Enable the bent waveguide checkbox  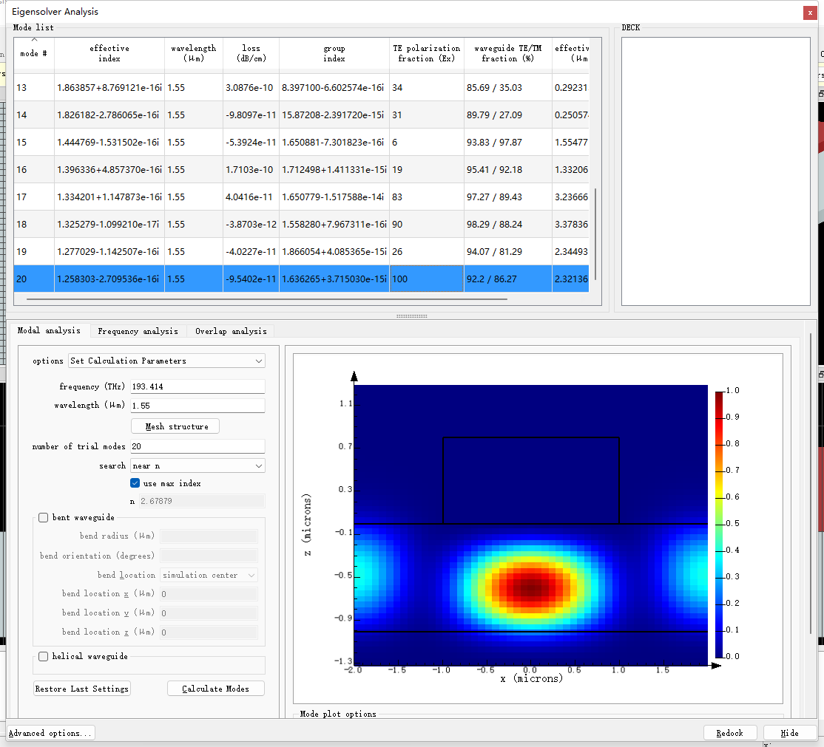point(44,518)
